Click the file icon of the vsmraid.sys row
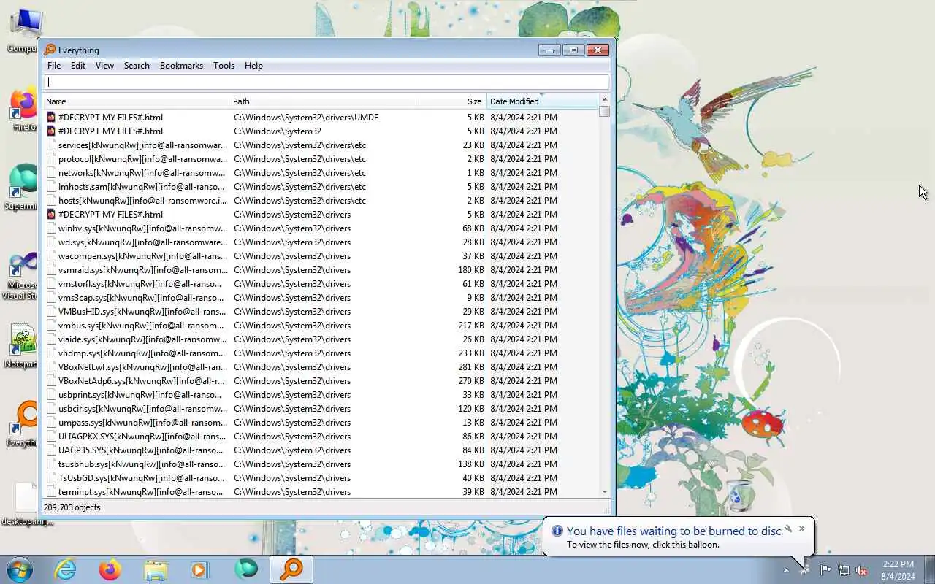The height and width of the screenshot is (584, 935). pos(51,269)
